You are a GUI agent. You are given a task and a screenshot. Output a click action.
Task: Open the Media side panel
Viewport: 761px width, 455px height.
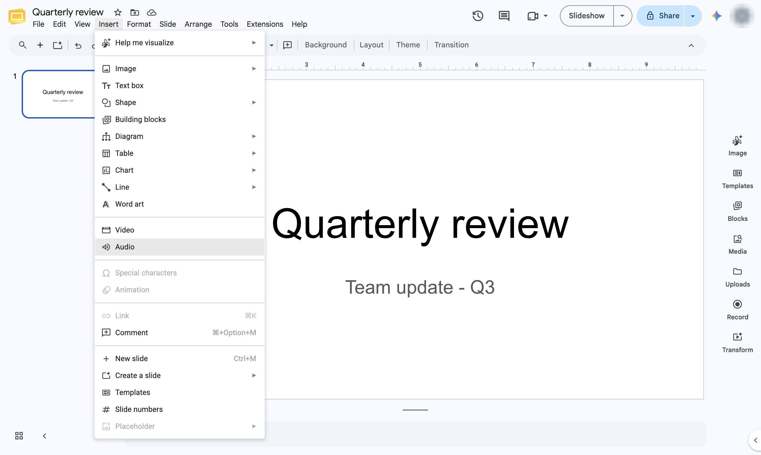737,245
